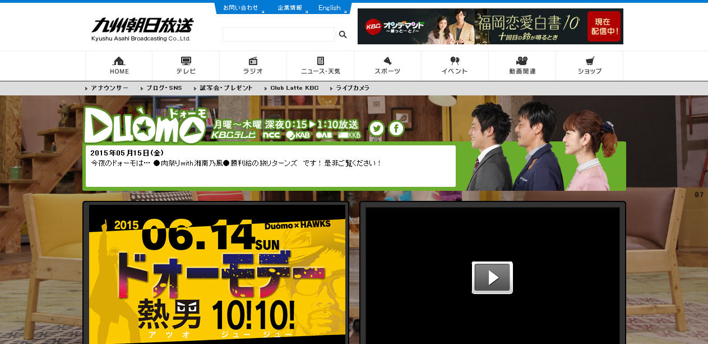708x344 pixels.
Task: Open イベント navigation menu
Action: 455,66
